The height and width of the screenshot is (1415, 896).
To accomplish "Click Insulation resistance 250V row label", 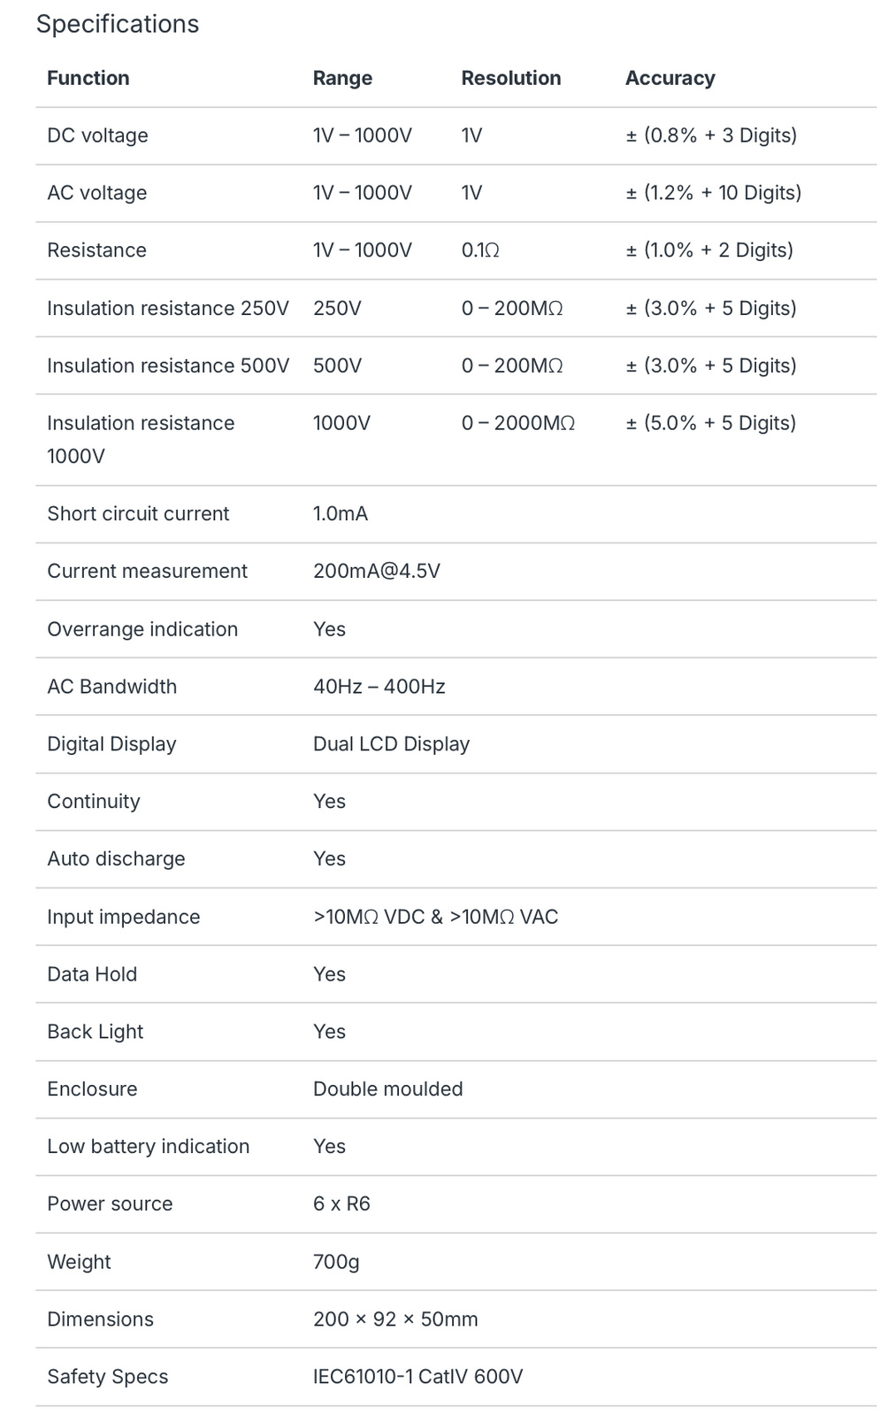I will tap(168, 308).
